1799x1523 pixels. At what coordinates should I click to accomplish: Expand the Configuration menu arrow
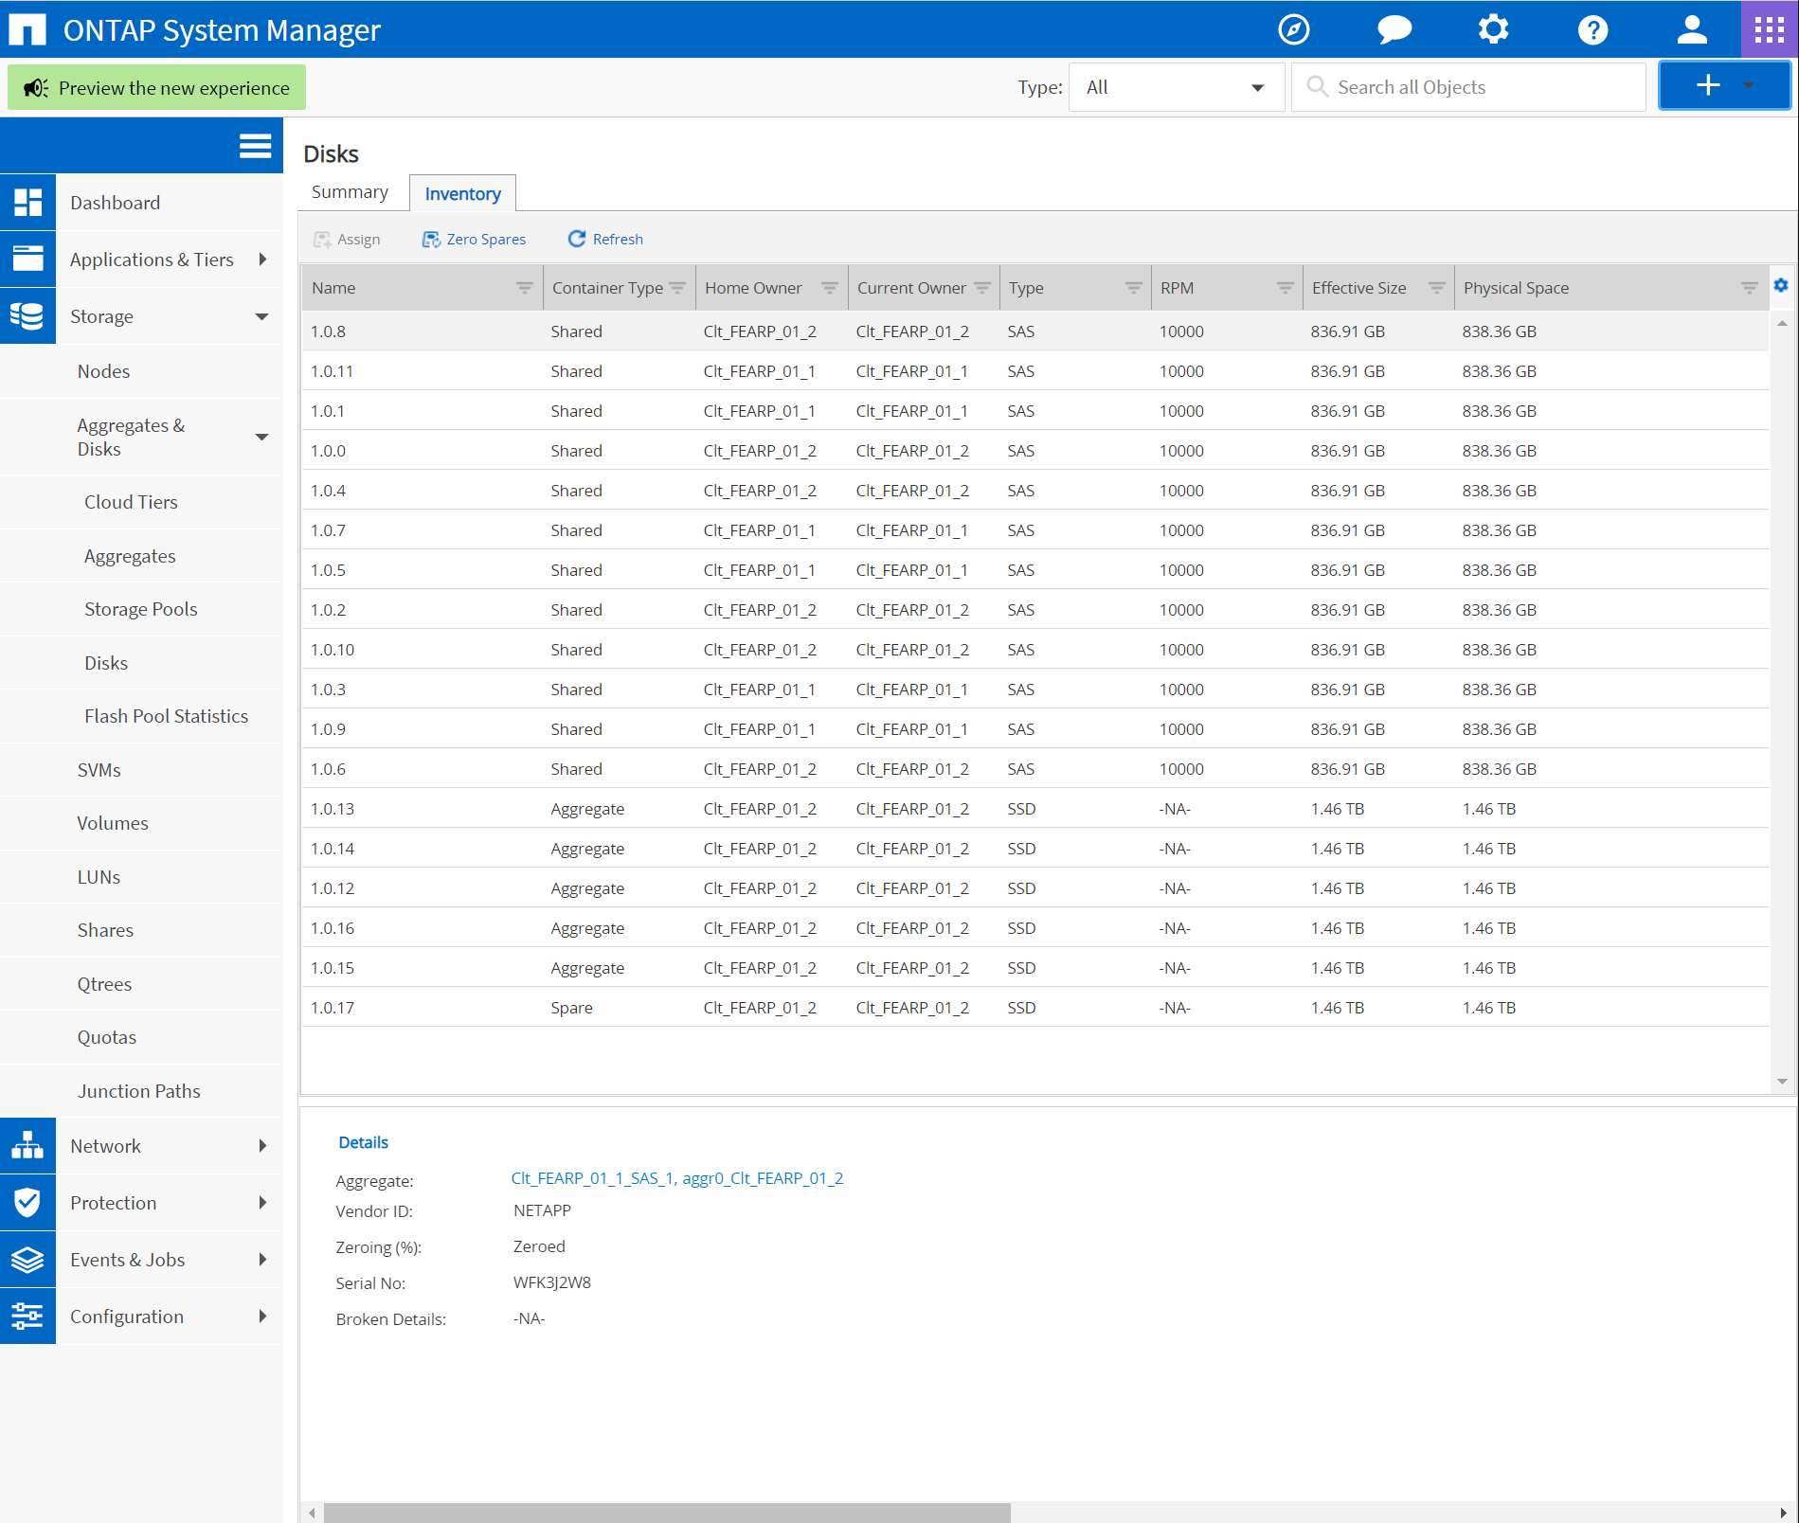pyautogui.click(x=262, y=1317)
